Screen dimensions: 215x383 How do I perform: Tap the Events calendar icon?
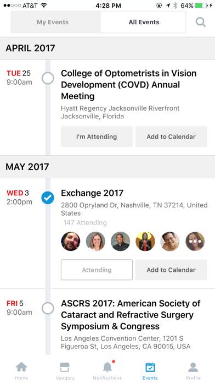click(150, 367)
